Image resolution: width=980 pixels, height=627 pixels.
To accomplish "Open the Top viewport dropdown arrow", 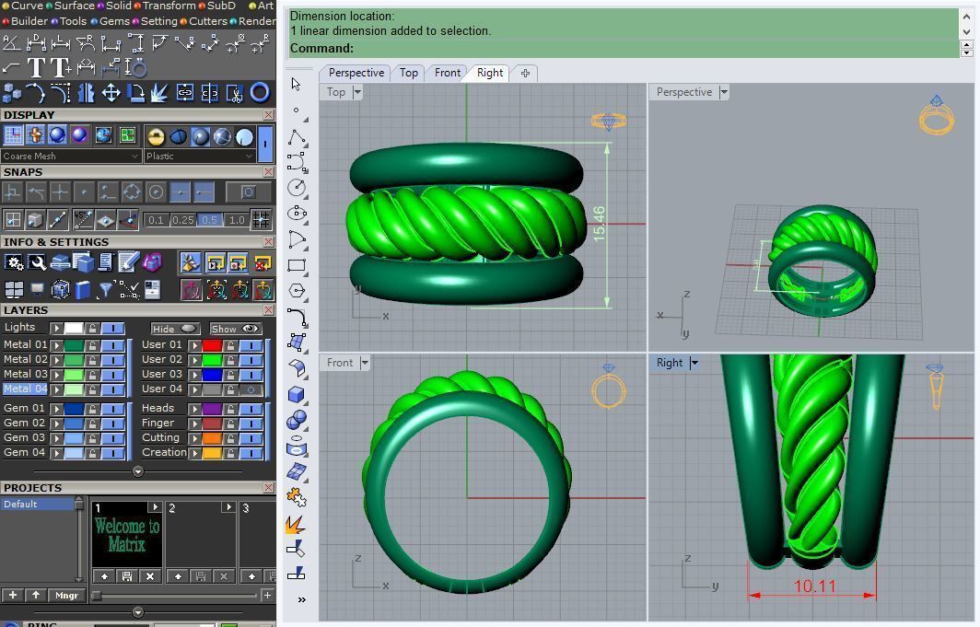I will 356,92.
